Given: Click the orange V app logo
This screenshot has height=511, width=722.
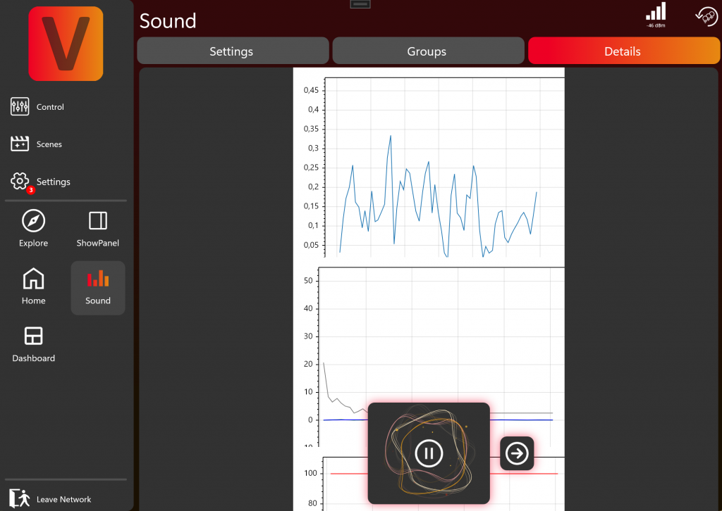Looking at the screenshot, I should point(66,44).
